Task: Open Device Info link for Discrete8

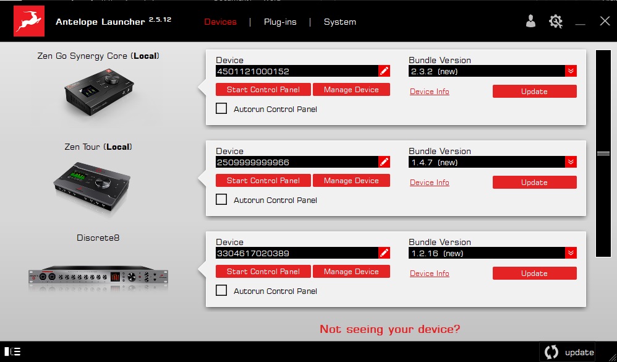Action: pos(429,274)
